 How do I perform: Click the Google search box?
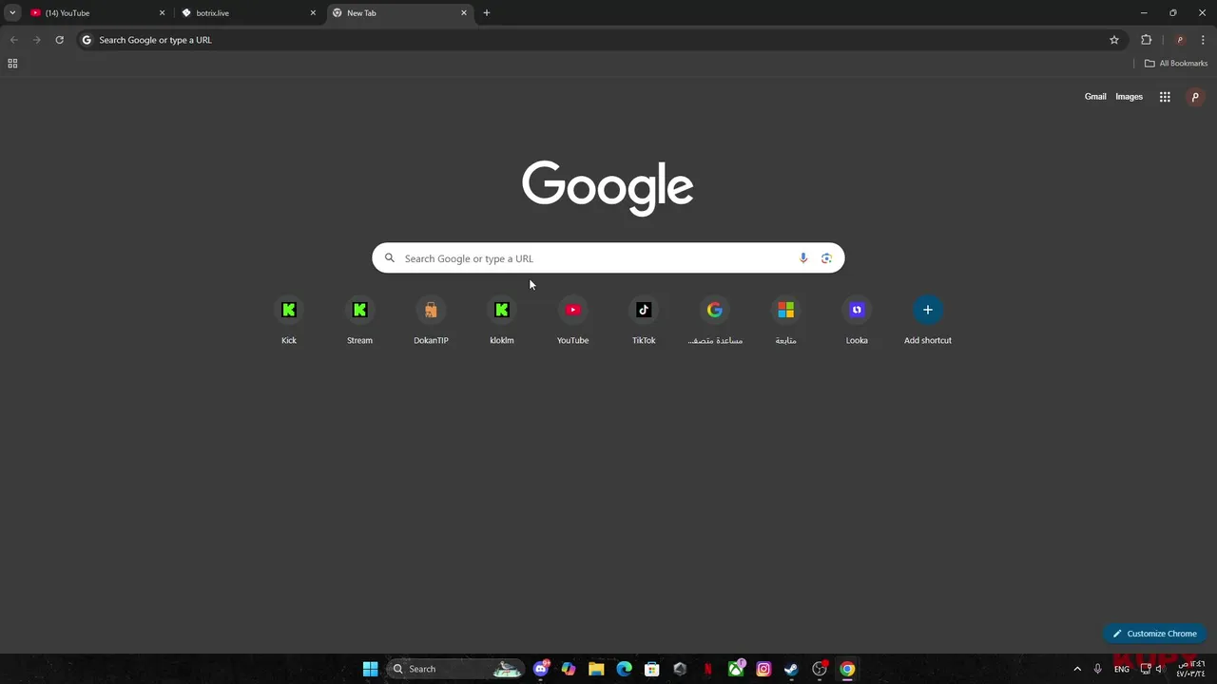(x=608, y=258)
